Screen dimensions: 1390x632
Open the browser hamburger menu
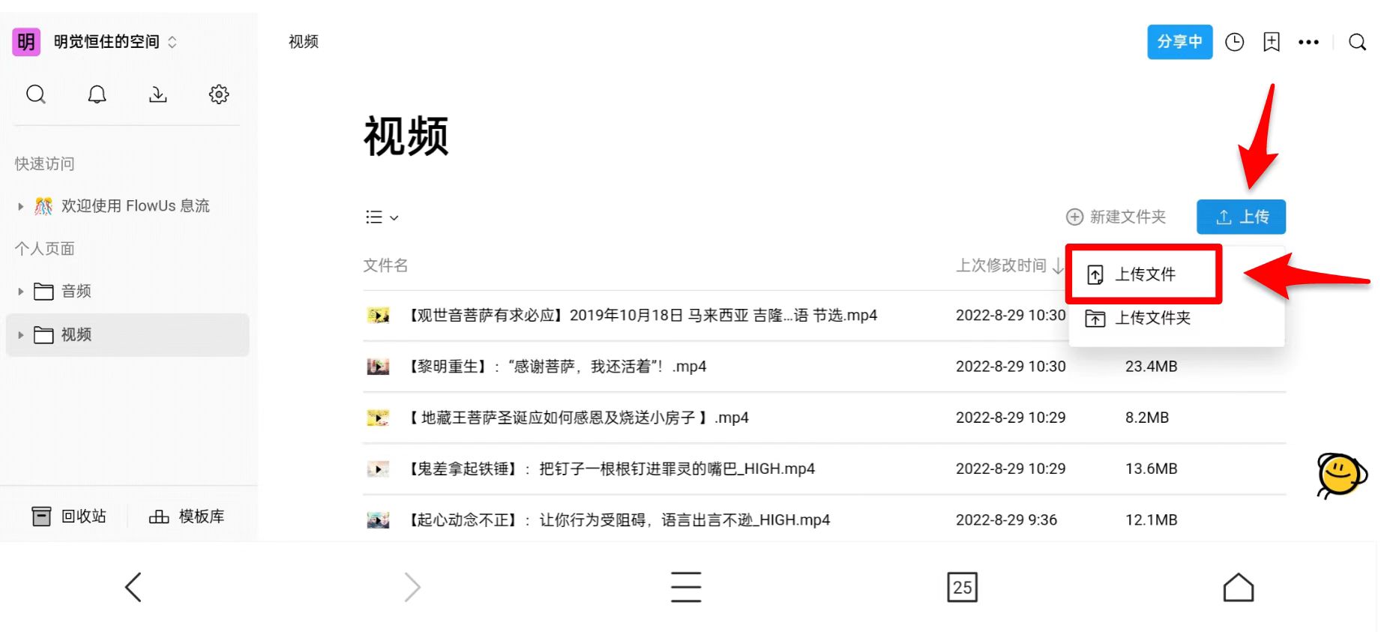(686, 587)
